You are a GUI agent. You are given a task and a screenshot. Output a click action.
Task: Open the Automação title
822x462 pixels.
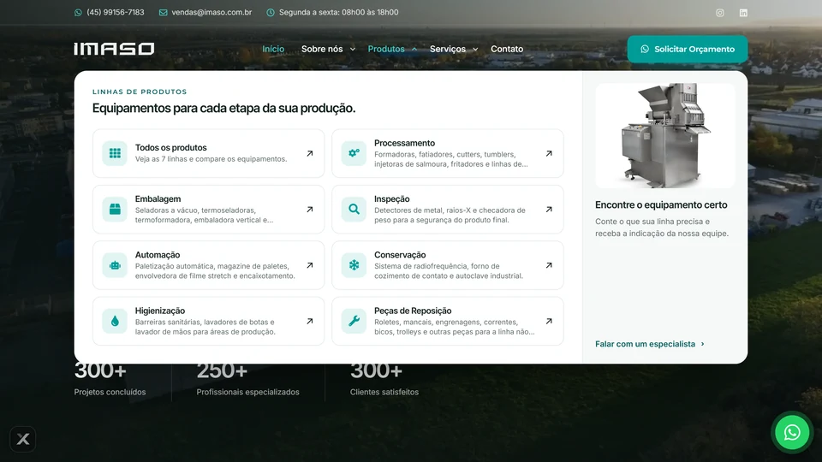pyautogui.click(x=158, y=255)
